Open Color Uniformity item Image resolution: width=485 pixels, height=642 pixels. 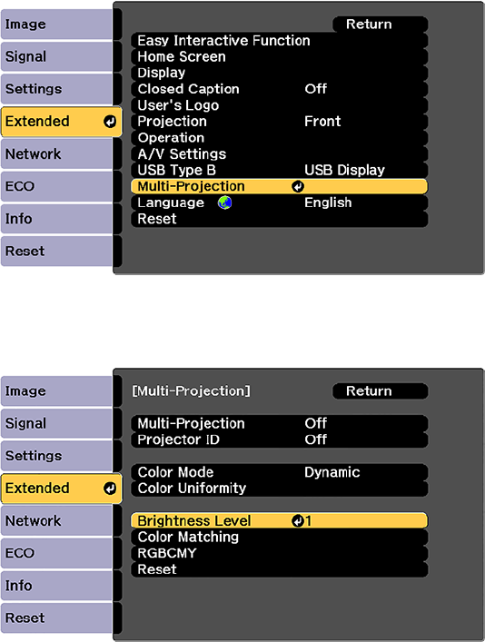coord(280,489)
